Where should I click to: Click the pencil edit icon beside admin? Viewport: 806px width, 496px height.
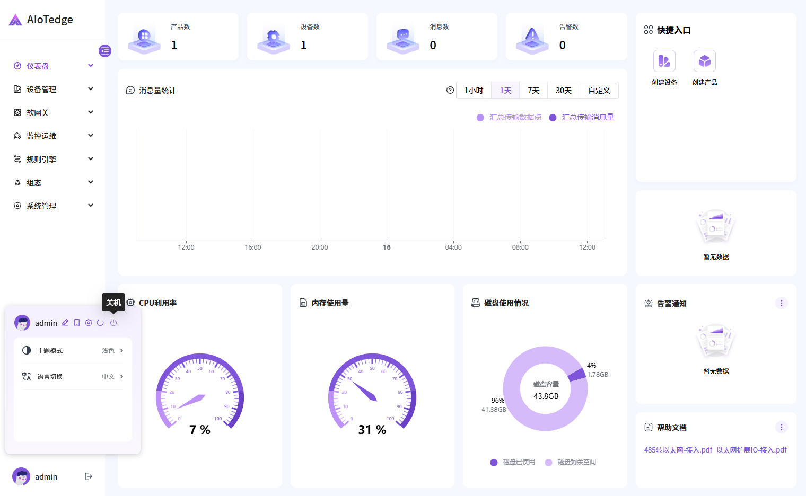(x=65, y=323)
